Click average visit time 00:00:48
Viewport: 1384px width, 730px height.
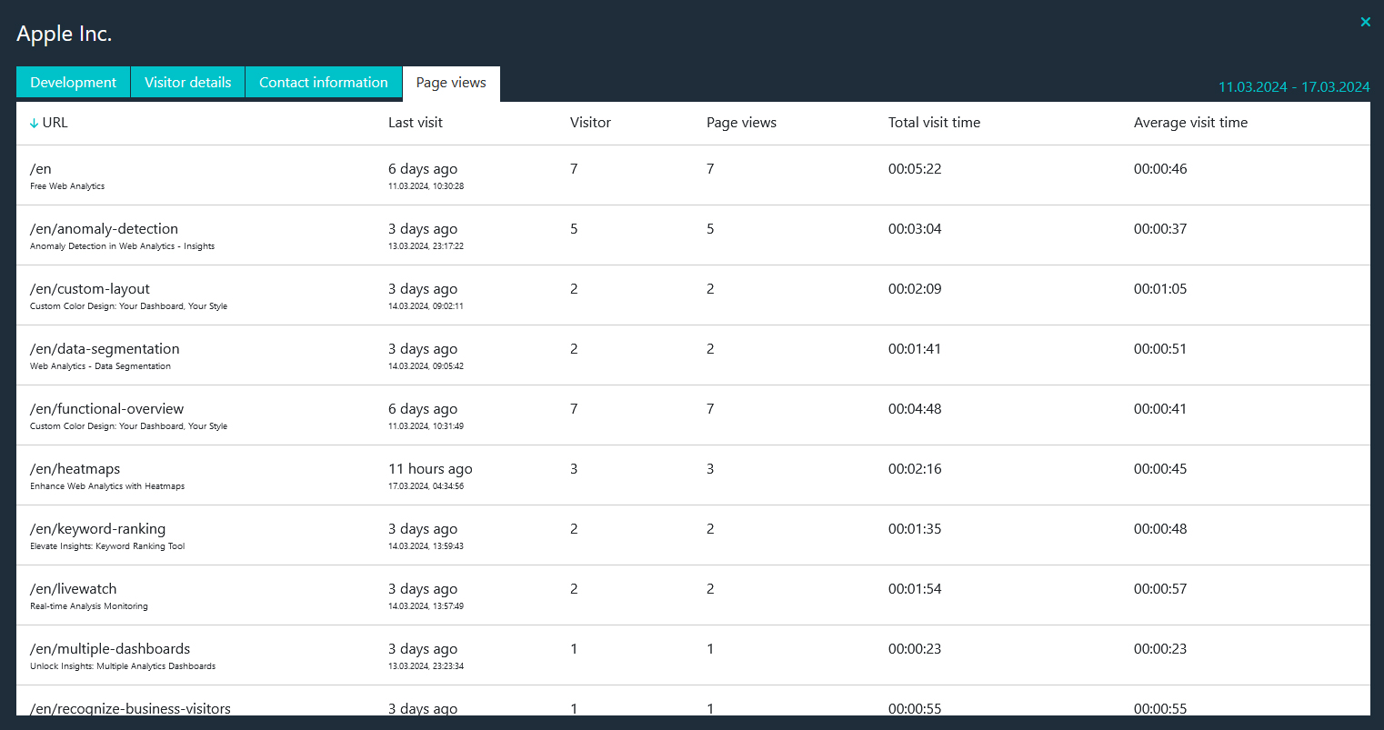point(1160,529)
